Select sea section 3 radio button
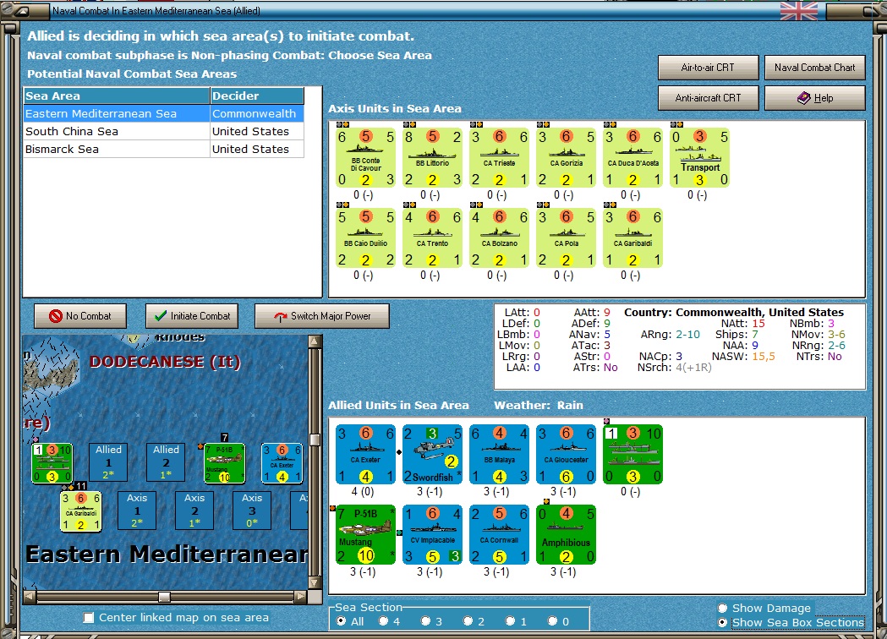 426,621
